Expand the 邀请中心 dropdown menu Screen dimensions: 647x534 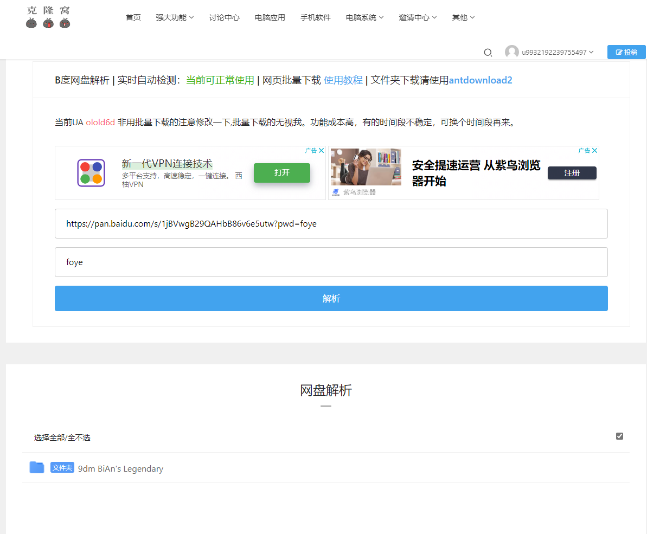click(418, 17)
